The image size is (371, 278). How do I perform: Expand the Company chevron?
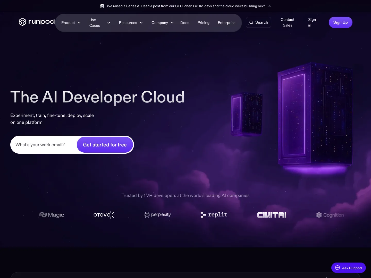(x=172, y=23)
